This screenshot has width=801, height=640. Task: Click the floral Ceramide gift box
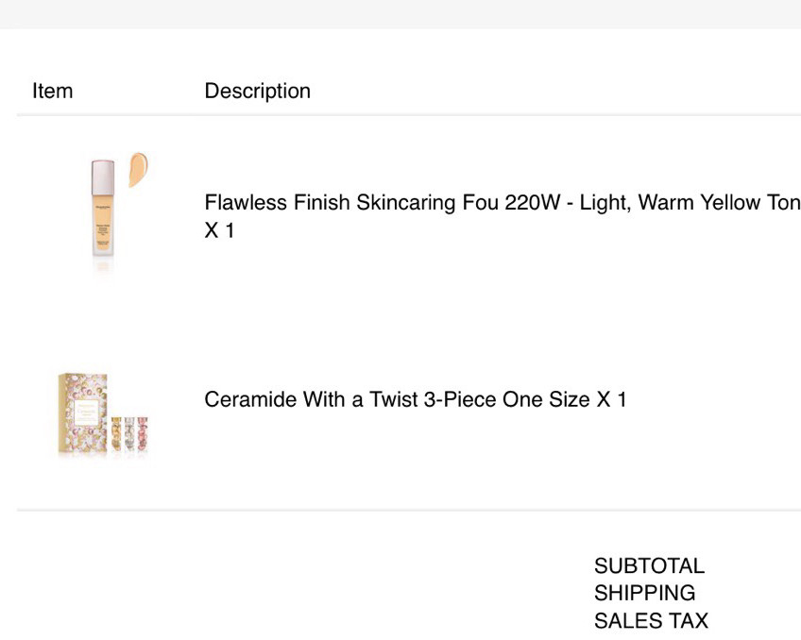[x=83, y=413]
